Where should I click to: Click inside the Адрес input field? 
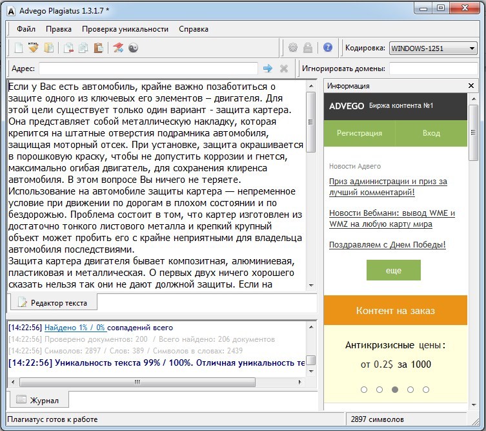[148, 68]
